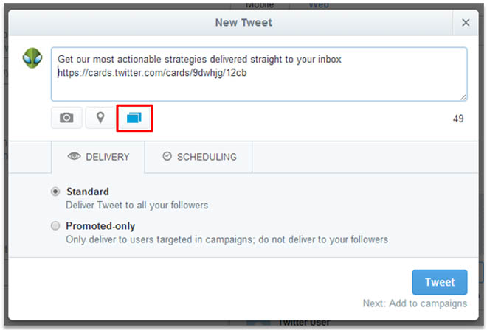Click 'Next: Add to campaigns' text

click(415, 303)
